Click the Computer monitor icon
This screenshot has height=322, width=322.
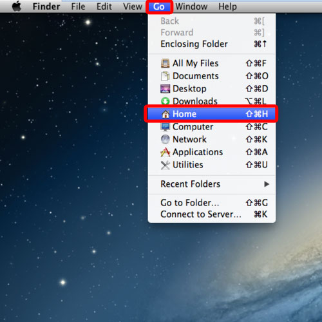pyautogui.click(x=165, y=127)
